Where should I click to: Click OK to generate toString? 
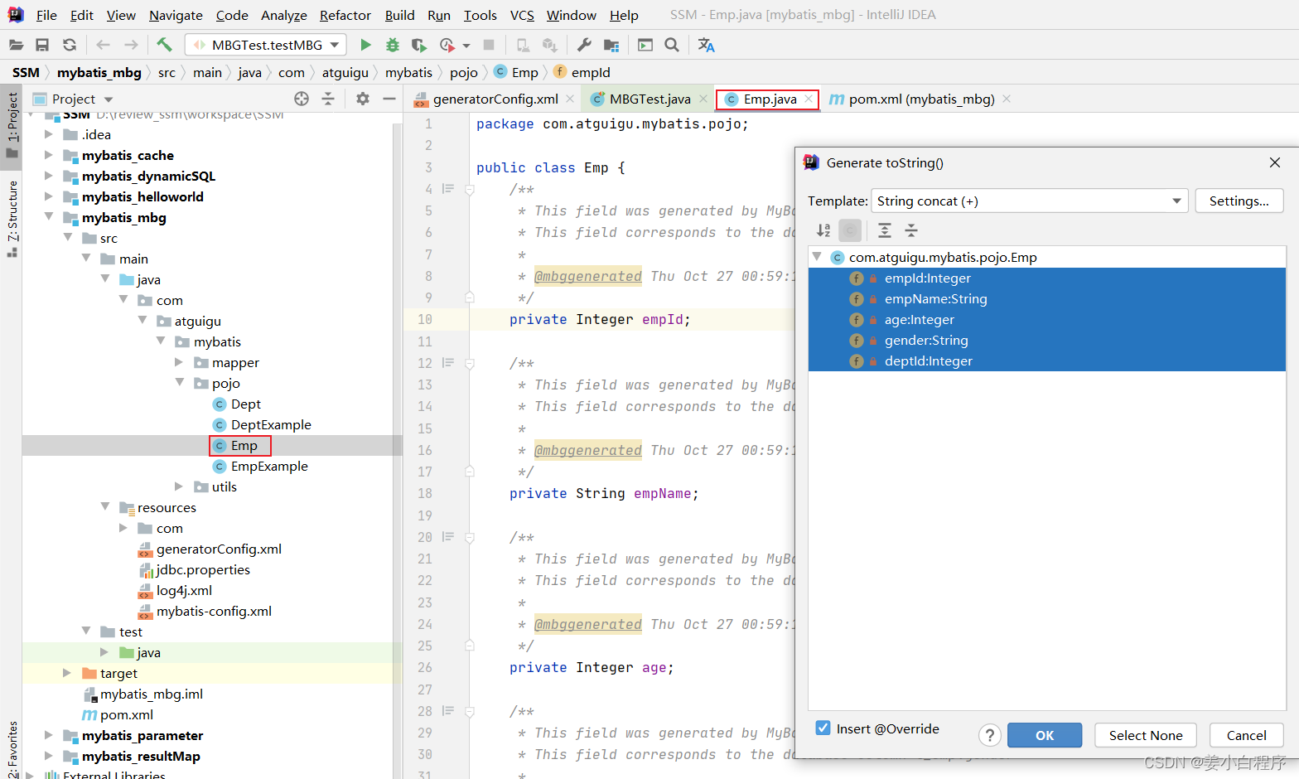(1045, 735)
